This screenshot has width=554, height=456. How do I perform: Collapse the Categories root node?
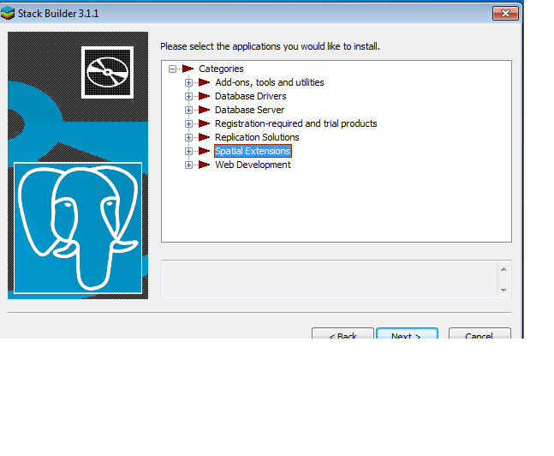172,69
